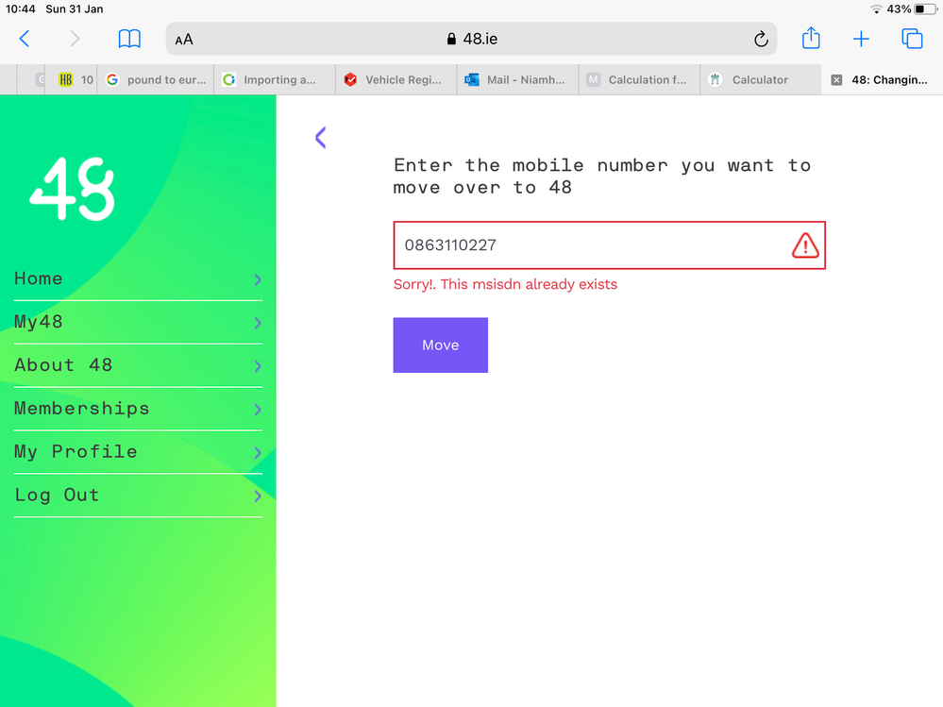Show all tabs overview icon

tap(912, 39)
